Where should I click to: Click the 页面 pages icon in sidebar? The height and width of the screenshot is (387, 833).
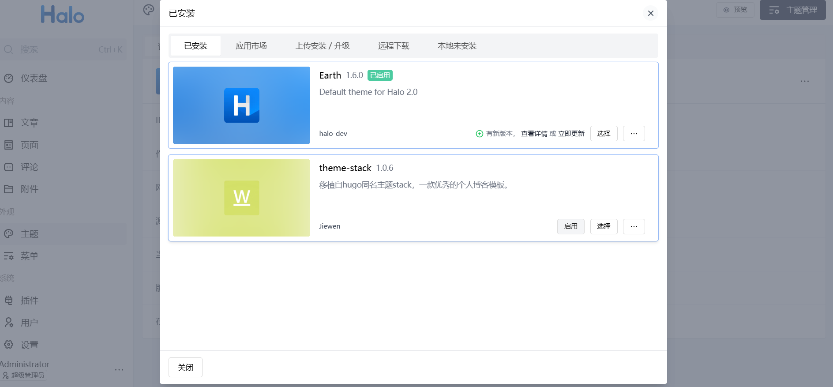[9, 145]
